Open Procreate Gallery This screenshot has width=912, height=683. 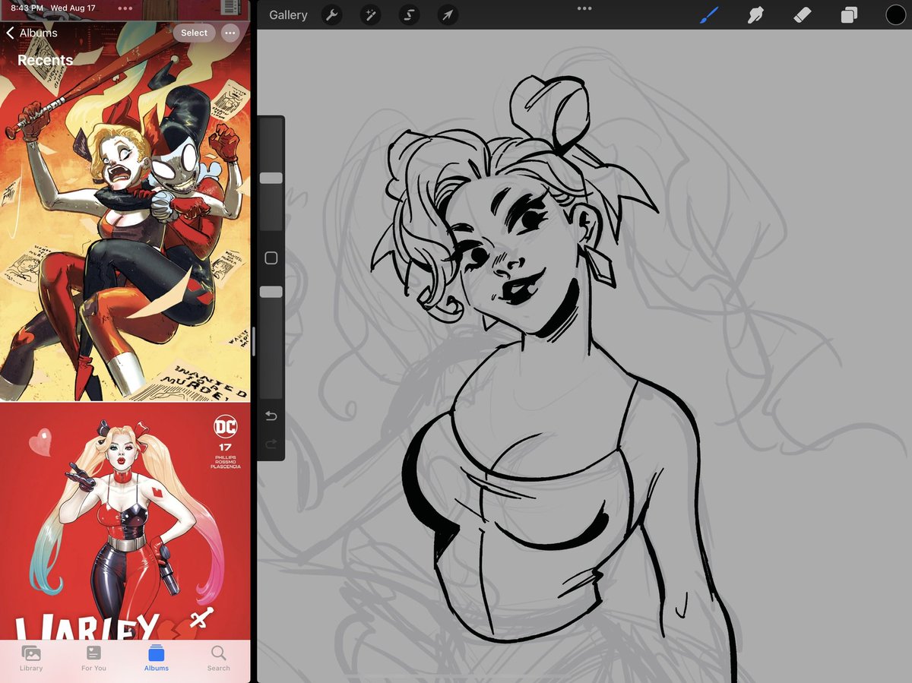[x=288, y=15]
